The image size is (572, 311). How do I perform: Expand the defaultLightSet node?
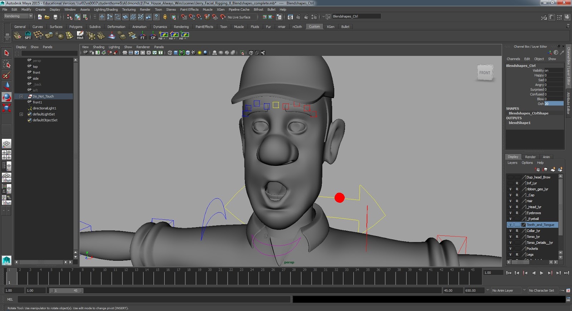tap(21, 114)
